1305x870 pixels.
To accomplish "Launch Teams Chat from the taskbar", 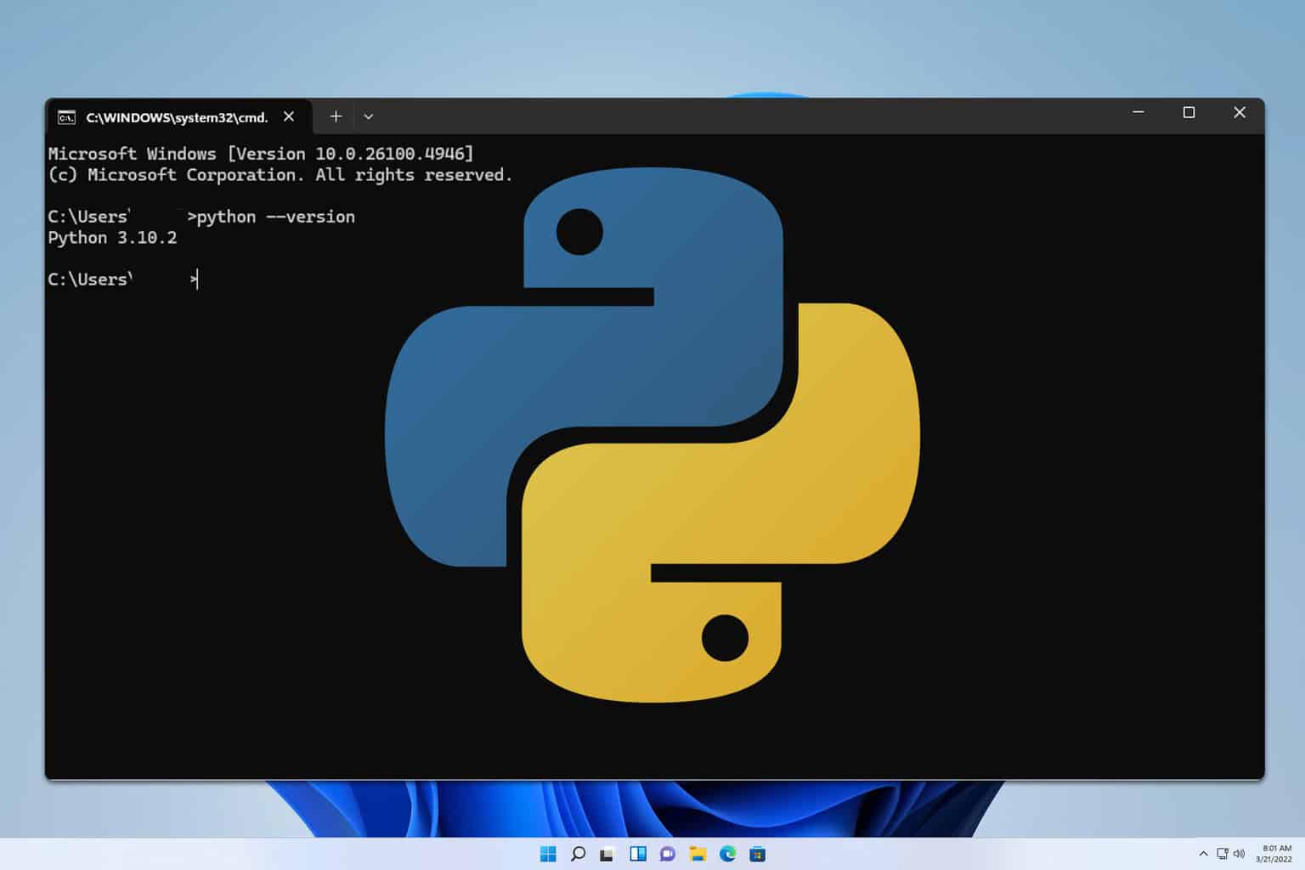I will pyautogui.click(x=668, y=854).
